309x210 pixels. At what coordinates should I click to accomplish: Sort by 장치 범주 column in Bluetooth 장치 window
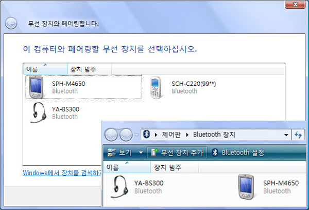coord(175,167)
